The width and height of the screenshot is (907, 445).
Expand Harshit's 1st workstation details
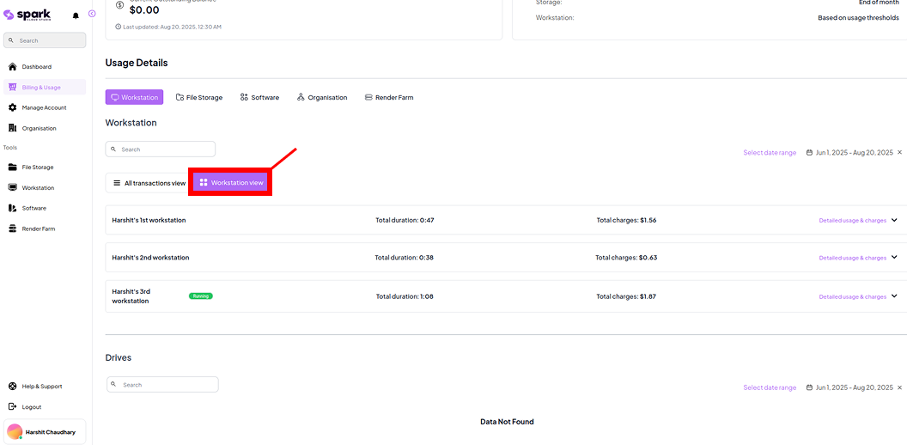[894, 220]
